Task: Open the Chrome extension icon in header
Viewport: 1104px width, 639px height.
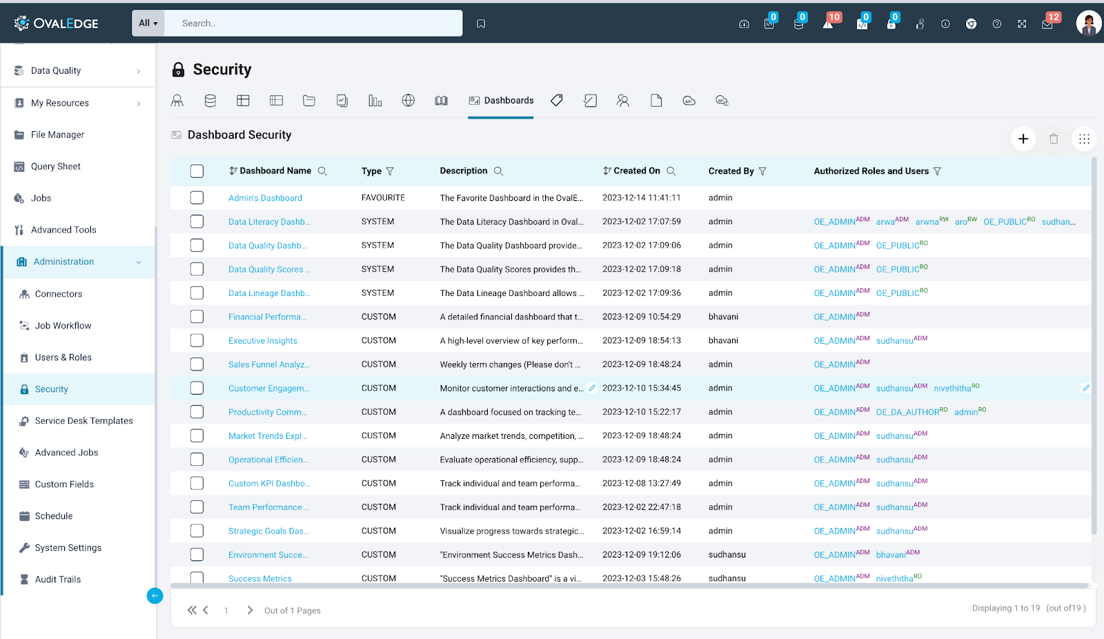Action: pyautogui.click(x=971, y=23)
